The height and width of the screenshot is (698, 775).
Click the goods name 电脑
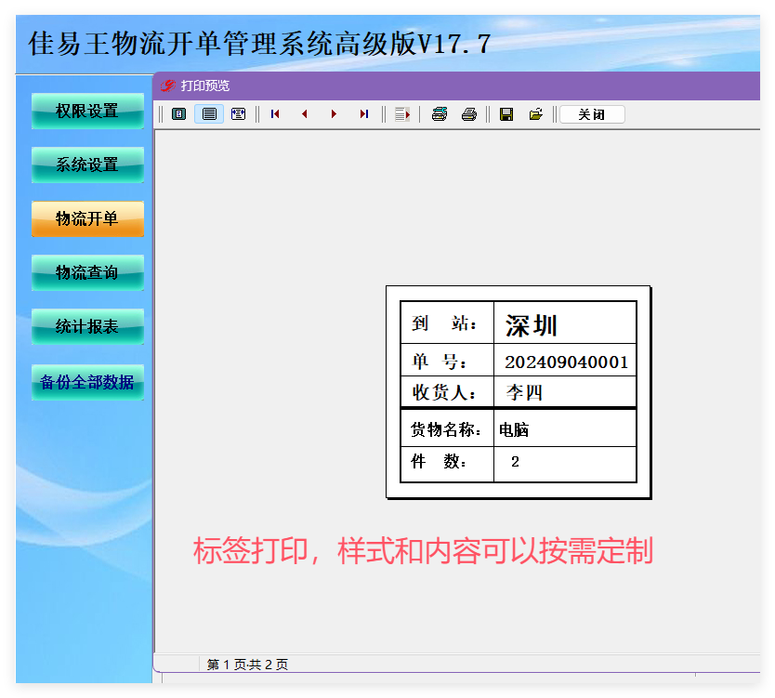click(x=514, y=429)
